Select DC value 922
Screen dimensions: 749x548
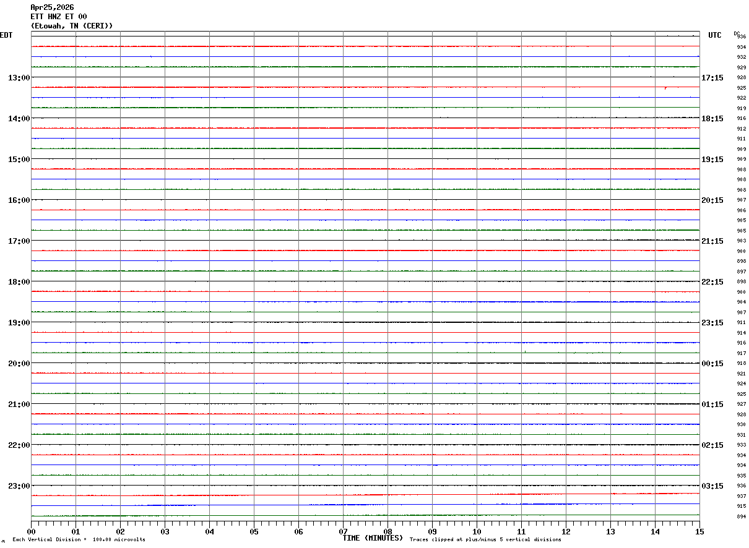click(x=741, y=98)
